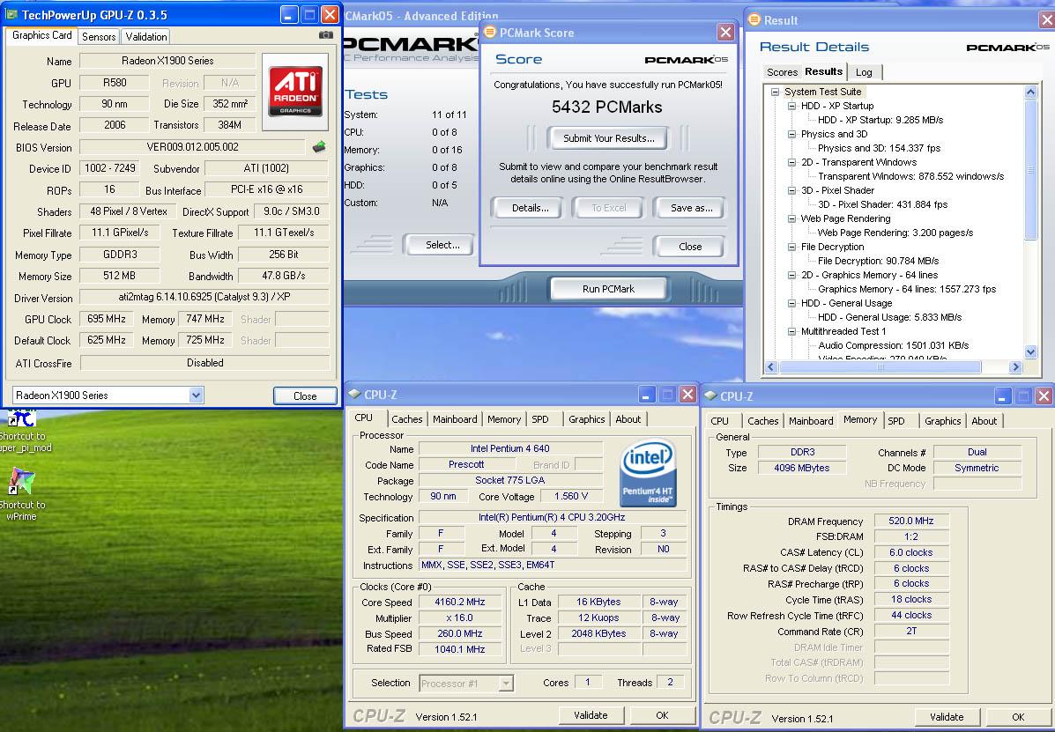The image size is (1055, 732).
Task: Collapse the System Test Suite tree node
Action: pos(775,92)
